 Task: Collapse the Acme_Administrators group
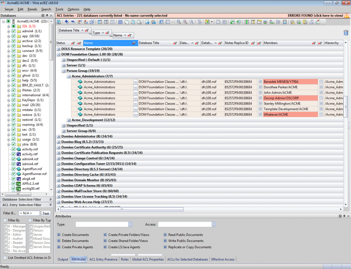click(x=69, y=76)
